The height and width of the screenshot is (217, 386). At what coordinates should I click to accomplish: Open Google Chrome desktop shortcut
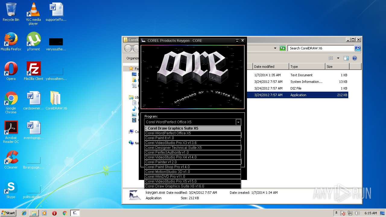11,102
